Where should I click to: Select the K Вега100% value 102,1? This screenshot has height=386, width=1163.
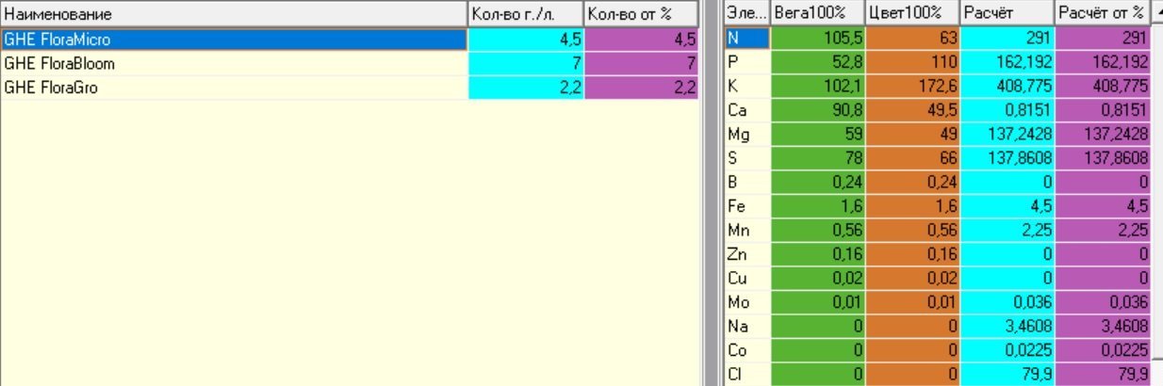(818, 87)
